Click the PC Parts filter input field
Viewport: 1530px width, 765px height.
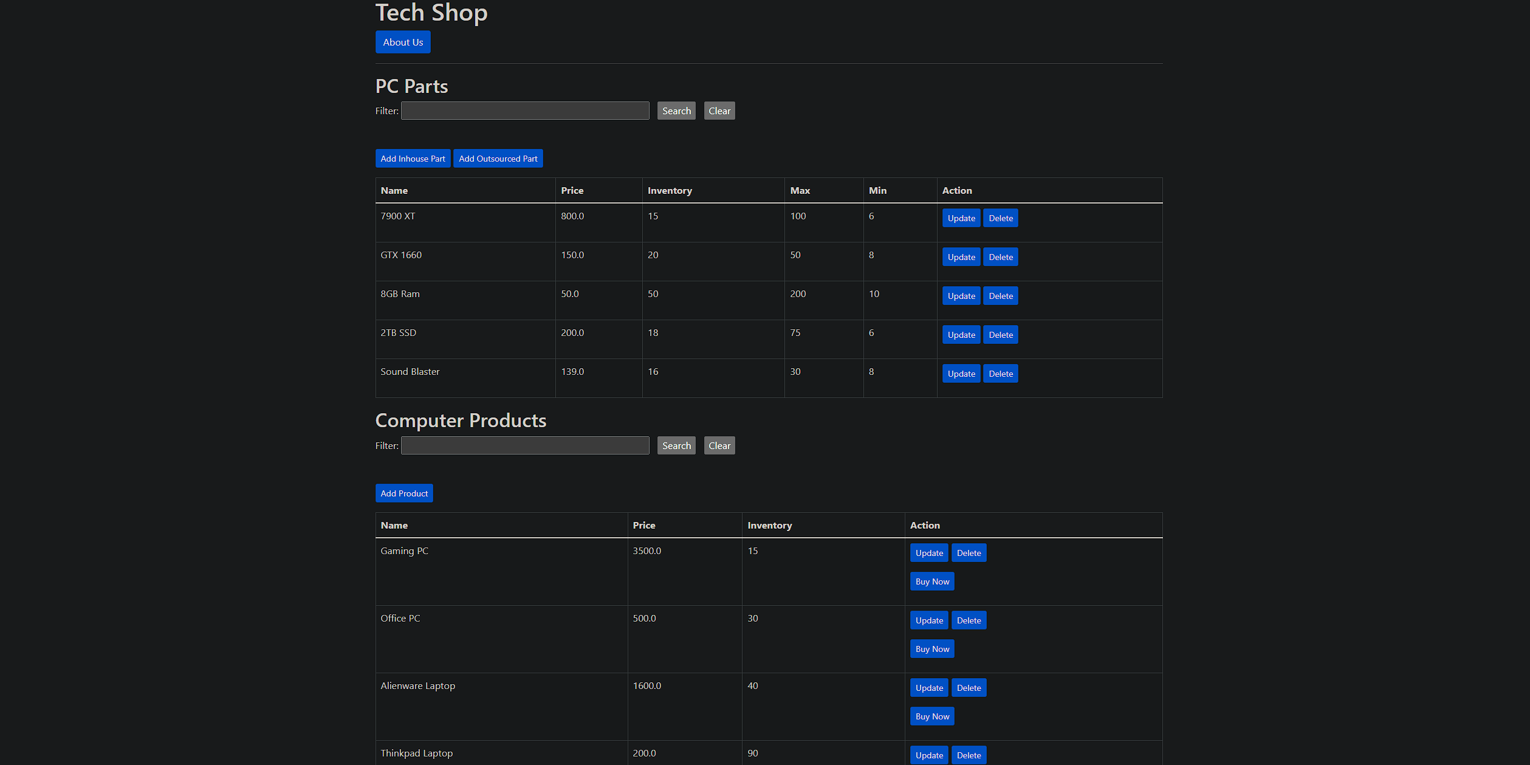[524, 110]
